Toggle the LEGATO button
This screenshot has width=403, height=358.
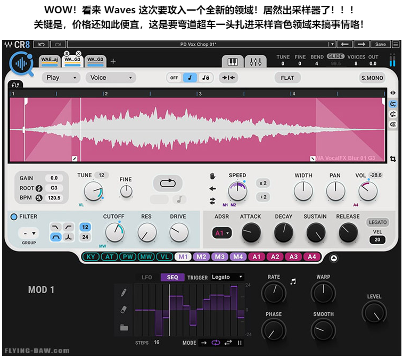coord(377,222)
